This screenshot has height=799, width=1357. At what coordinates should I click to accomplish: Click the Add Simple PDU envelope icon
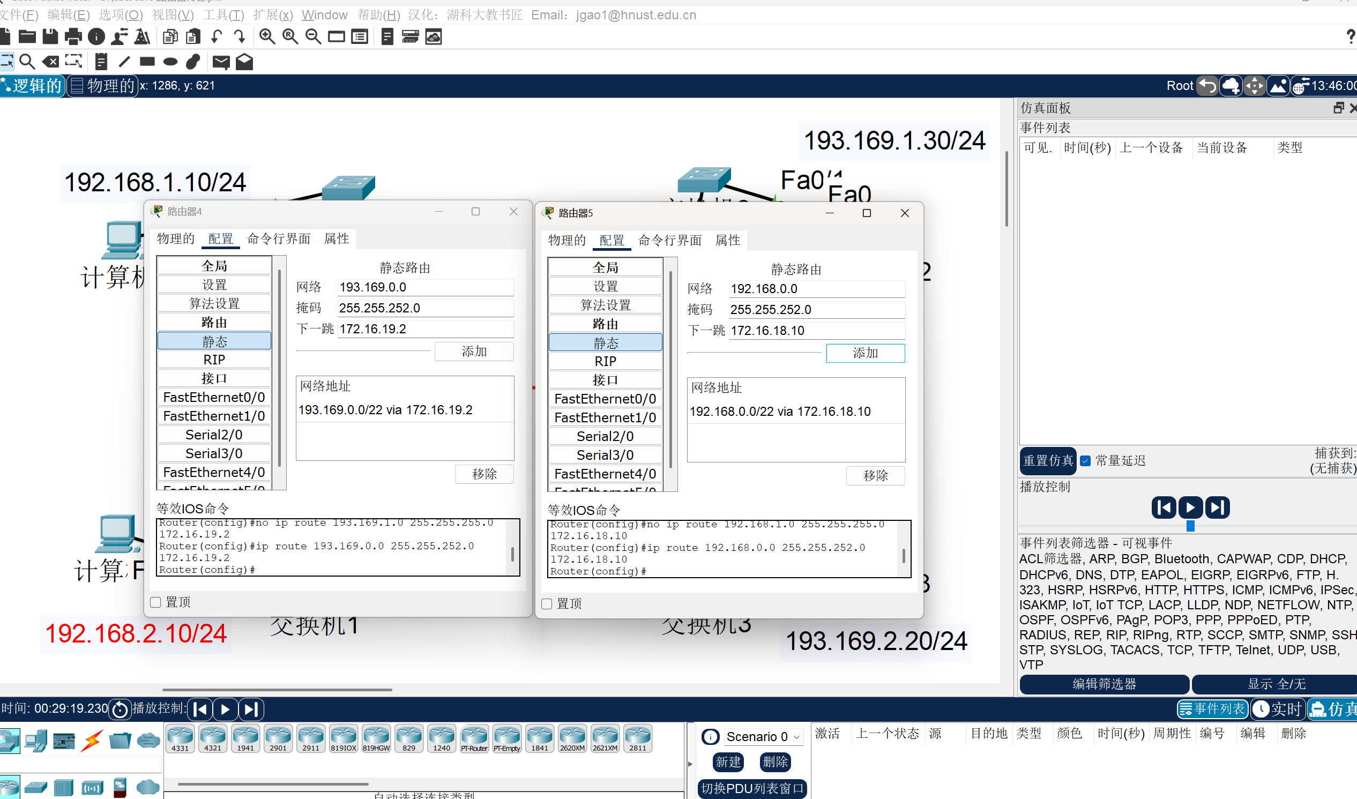(x=221, y=62)
